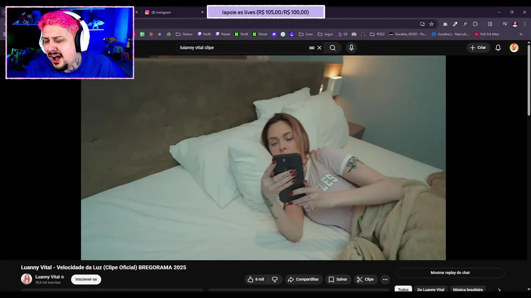Create a clip with Clipe scissors button
The image size is (531, 298).
(x=365, y=279)
